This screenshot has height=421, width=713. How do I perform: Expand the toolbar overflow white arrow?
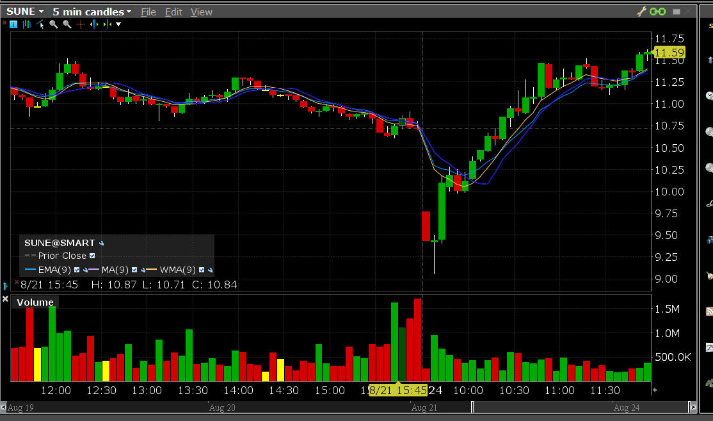[x=118, y=24]
